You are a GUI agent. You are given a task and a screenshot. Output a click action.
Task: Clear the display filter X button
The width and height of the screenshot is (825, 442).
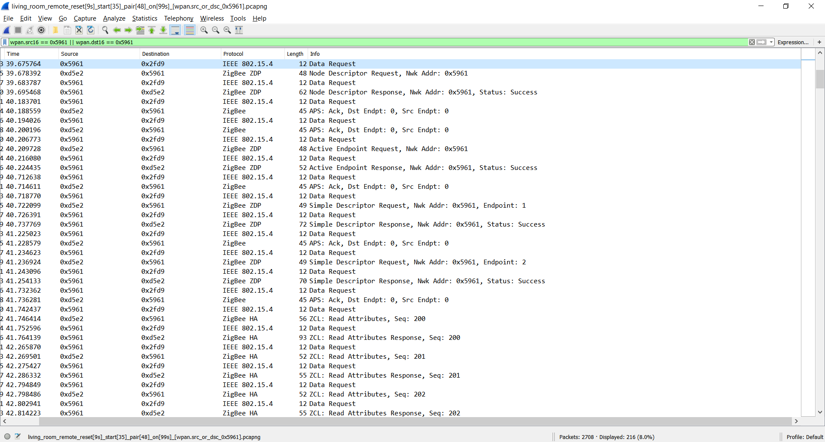pos(752,42)
